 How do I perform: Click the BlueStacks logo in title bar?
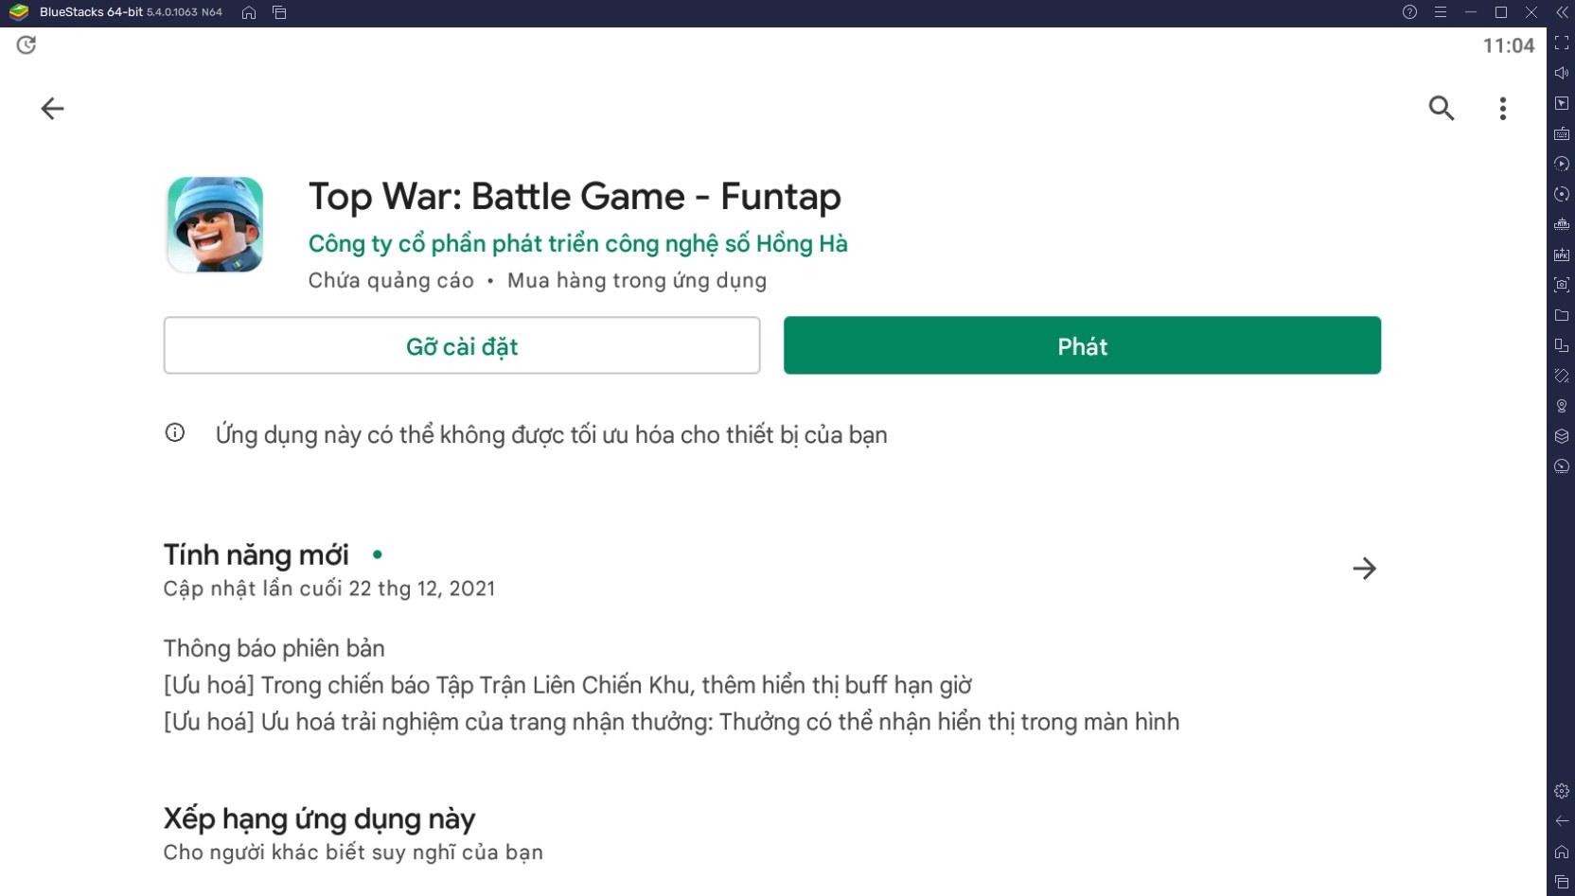(x=18, y=12)
